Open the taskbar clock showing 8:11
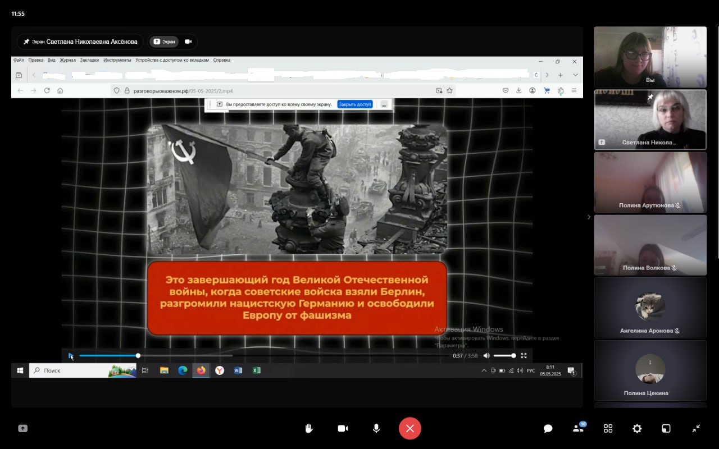Viewport: 719px width, 449px height. [550, 370]
